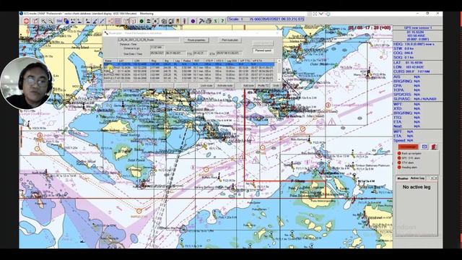Click the ETA field in route dialog

click(x=230, y=53)
